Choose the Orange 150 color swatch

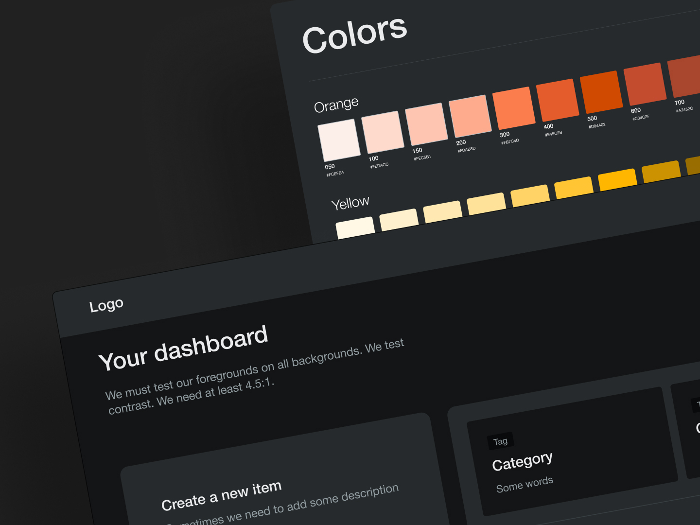(x=426, y=123)
